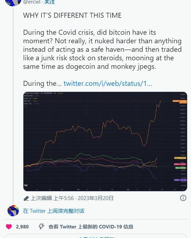
Task: Open the tweet info circle icon
Action: click(183, 198)
